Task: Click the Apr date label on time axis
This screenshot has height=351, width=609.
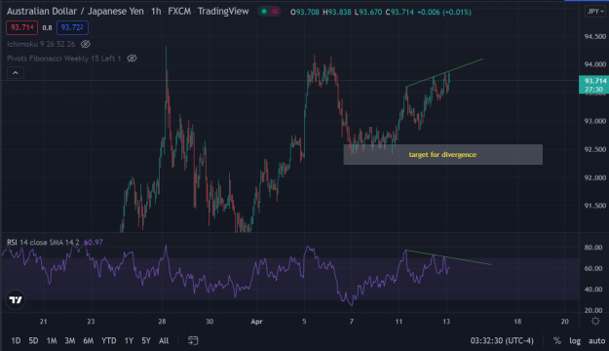Action: pyautogui.click(x=256, y=322)
